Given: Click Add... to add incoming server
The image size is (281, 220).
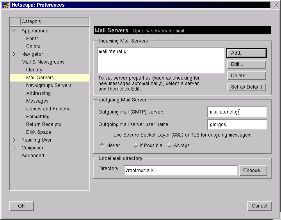Looking at the screenshot, I should tap(247, 53).
